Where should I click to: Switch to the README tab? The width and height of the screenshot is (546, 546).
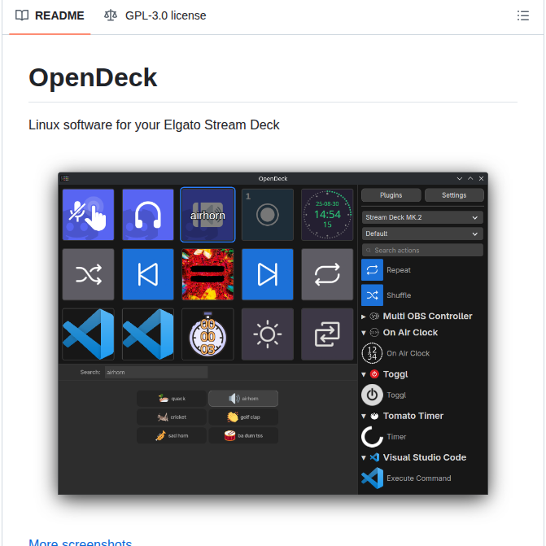[50, 15]
